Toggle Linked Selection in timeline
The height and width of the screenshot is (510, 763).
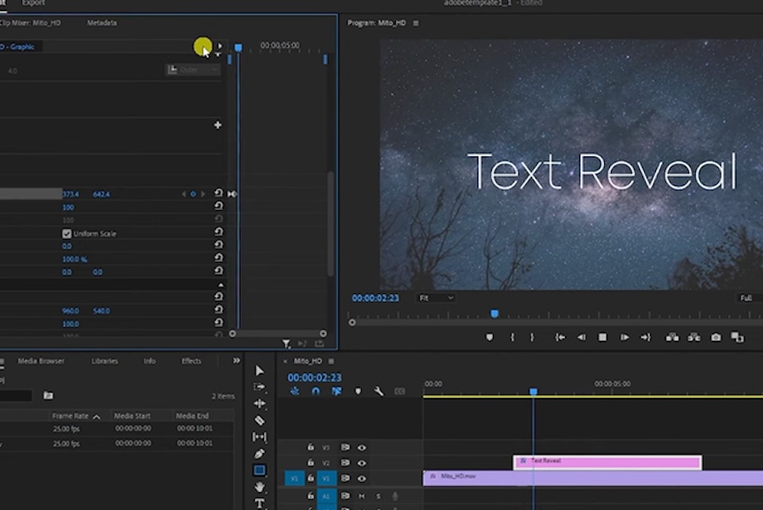(336, 391)
